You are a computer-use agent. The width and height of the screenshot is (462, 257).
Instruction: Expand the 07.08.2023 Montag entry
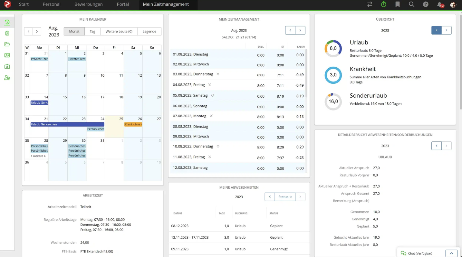(x=211, y=116)
